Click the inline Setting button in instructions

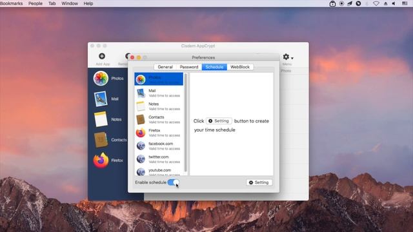219,121
